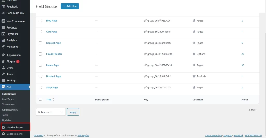
Task: Click the key text group_66ed3d450fbf9
Action: click(159, 43)
